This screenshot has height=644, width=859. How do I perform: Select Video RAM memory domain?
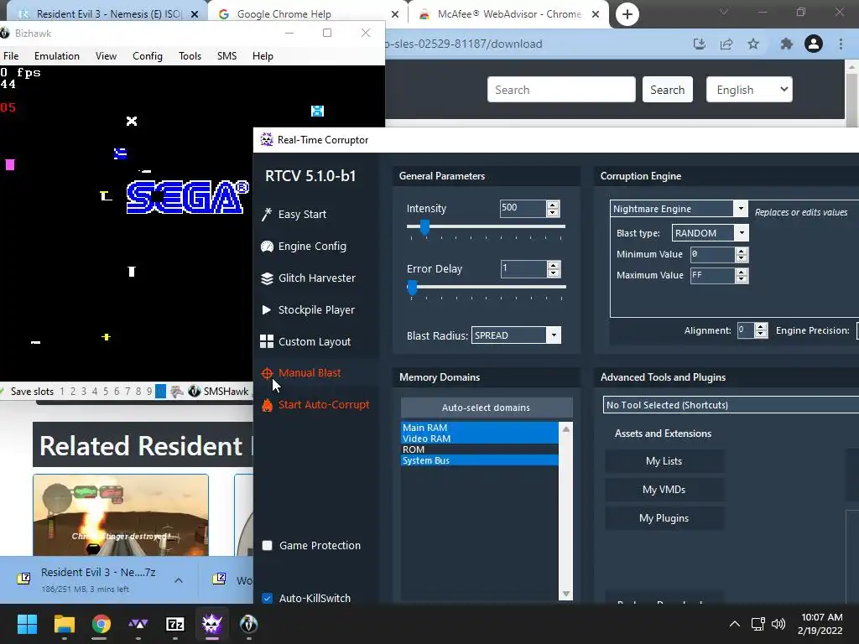(x=479, y=438)
